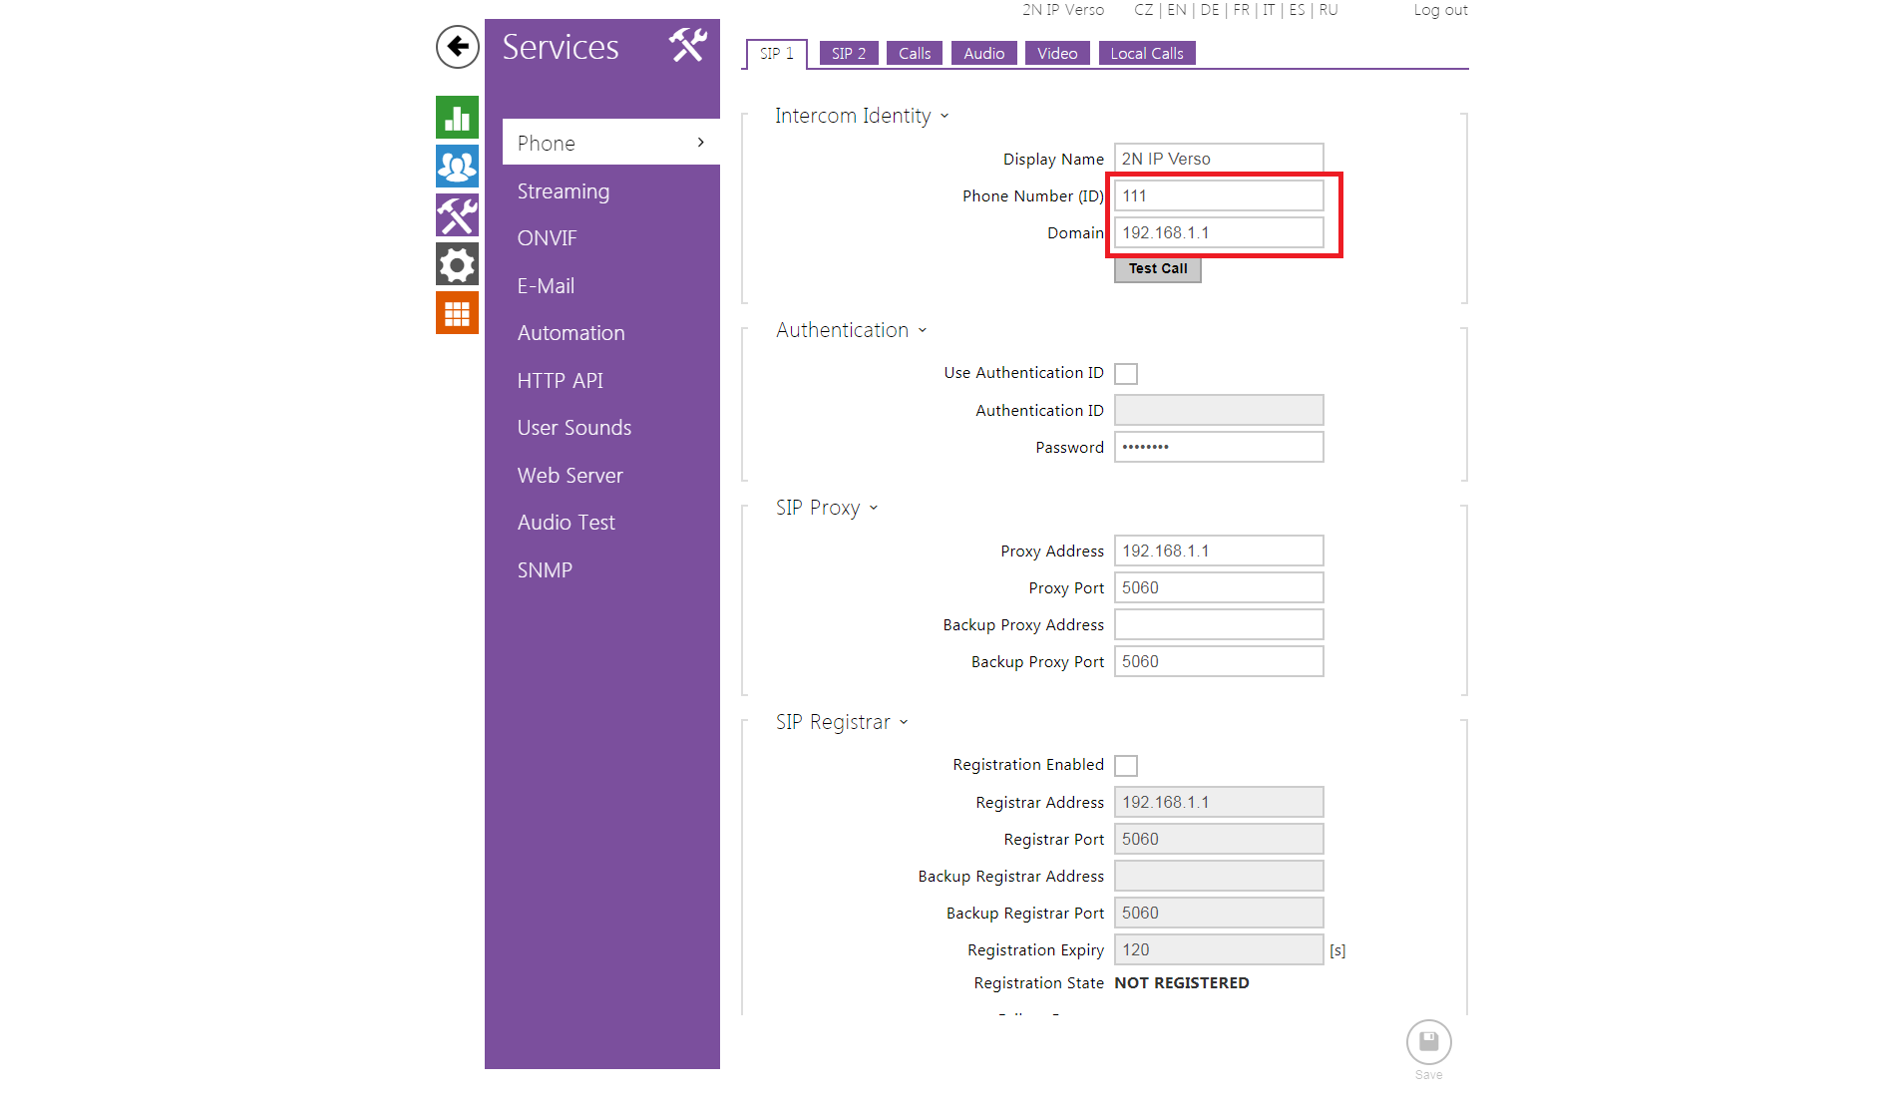
Task: Click the Proxy Address input field
Action: pos(1218,551)
